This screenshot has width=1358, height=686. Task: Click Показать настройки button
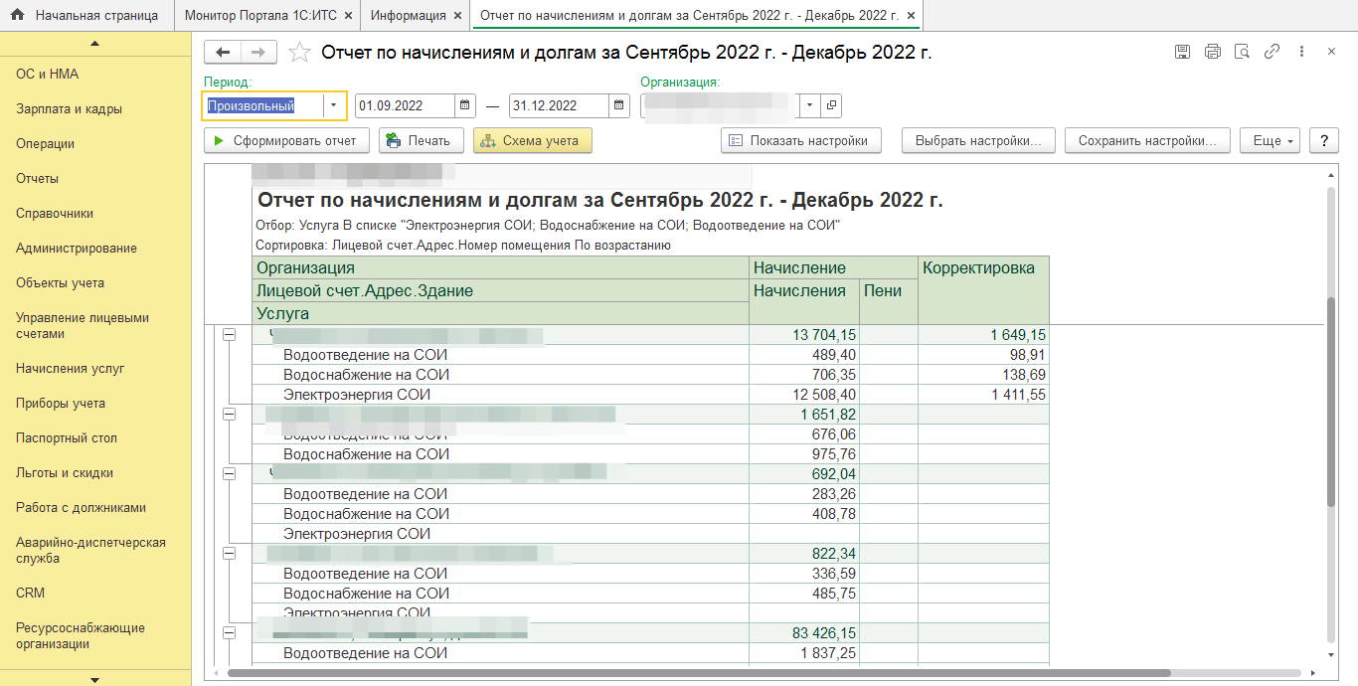coord(801,141)
